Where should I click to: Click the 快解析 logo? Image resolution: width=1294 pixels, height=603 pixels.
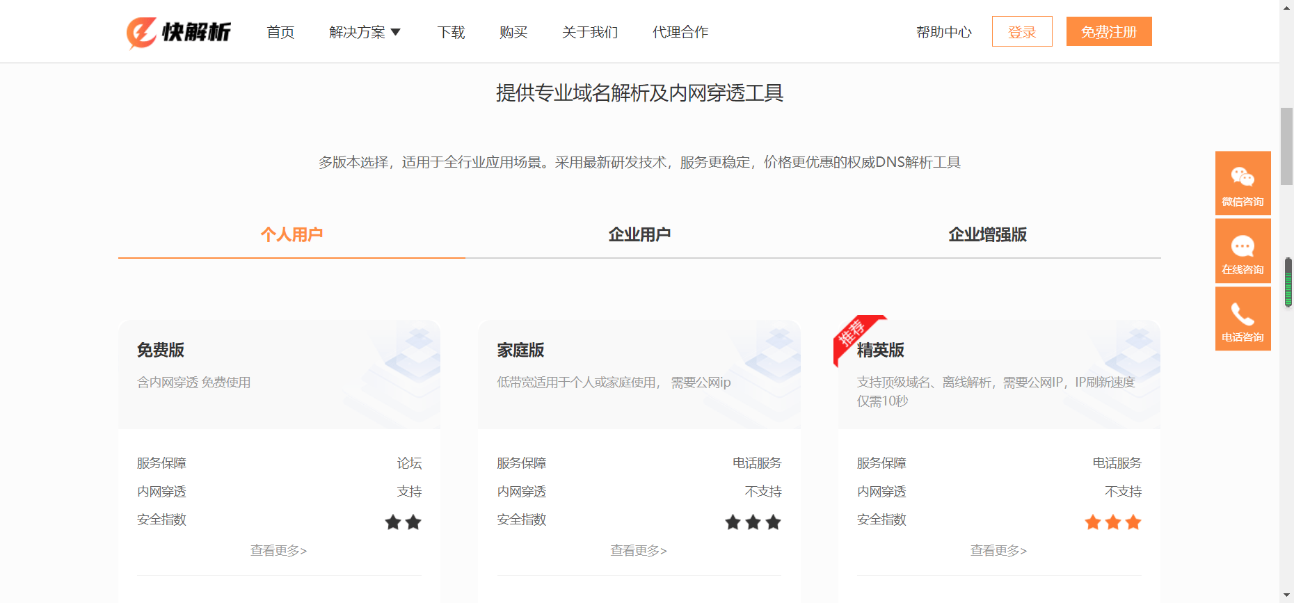(179, 32)
